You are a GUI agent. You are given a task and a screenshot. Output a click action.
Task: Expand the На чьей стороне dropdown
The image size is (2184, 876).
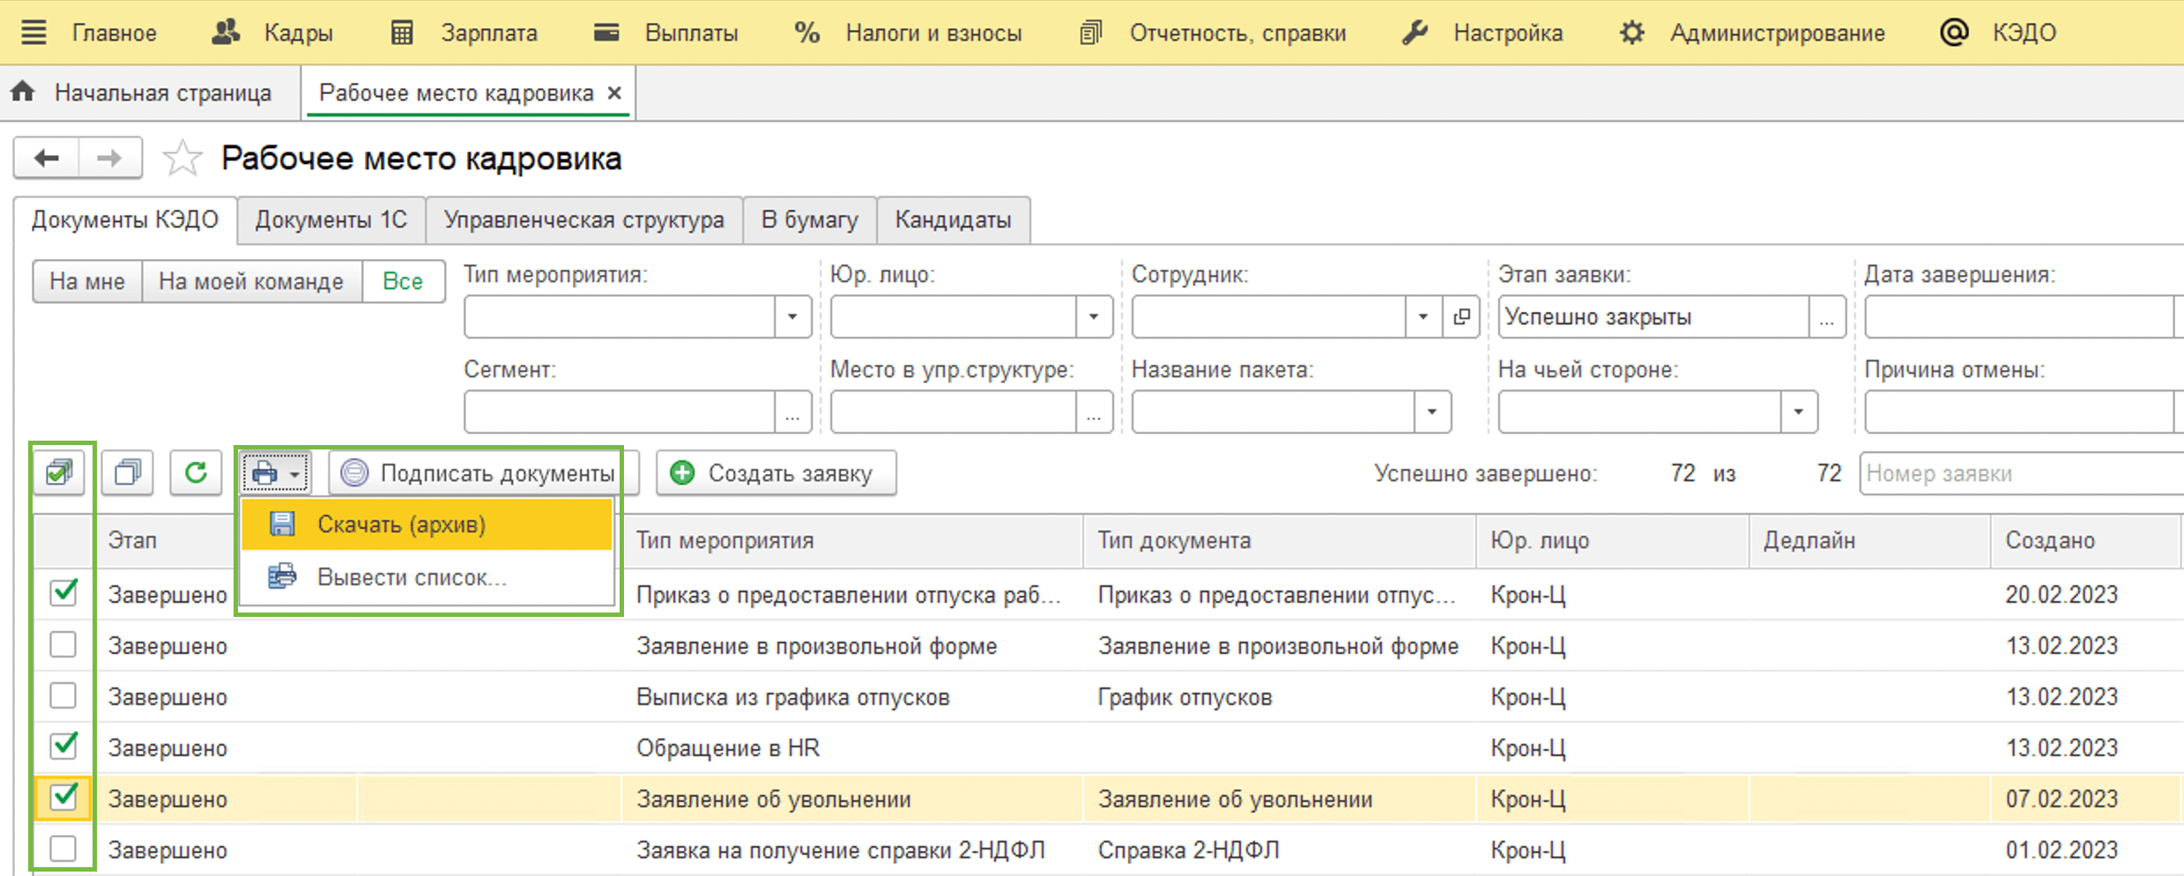click(1799, 412)
